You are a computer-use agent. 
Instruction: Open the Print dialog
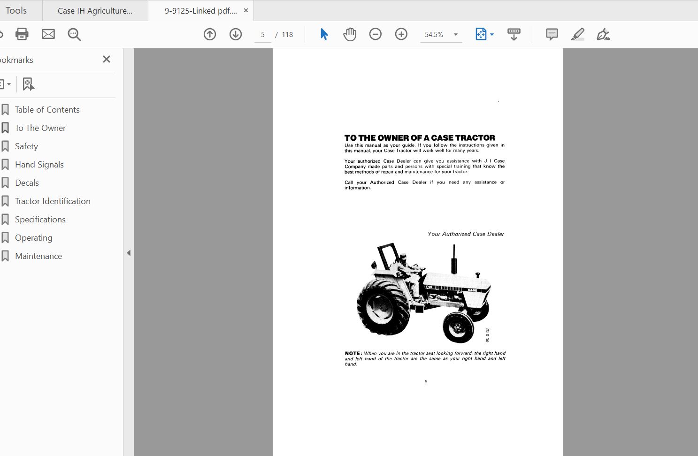coord(22,34)
